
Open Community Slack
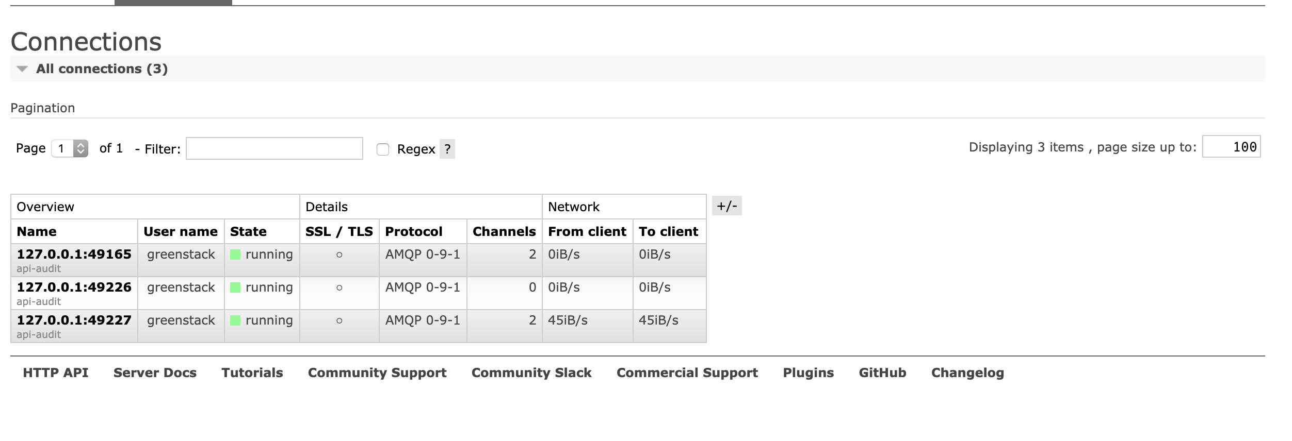(x=531, y=372)
